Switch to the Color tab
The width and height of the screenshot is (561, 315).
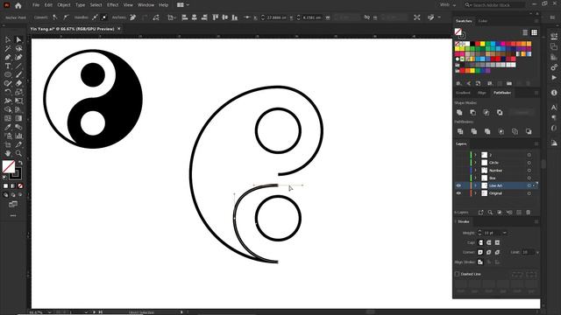tap(483, 21)
